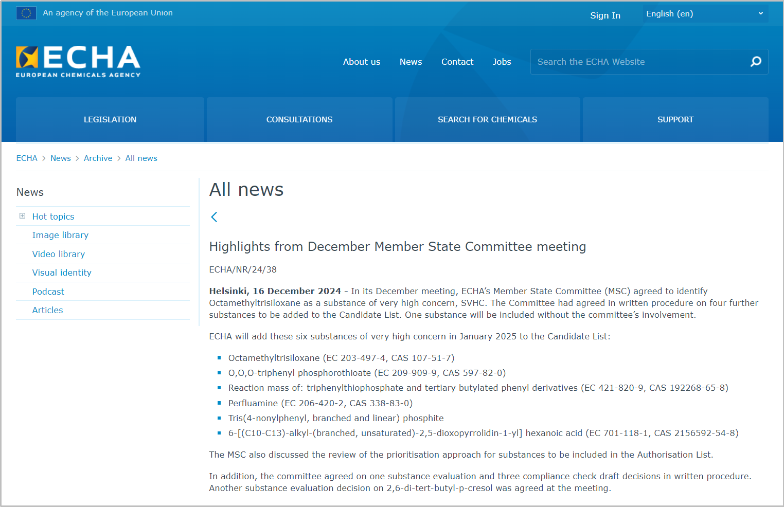Open Hot topics in sidebar
The image size is (784, 507).
[x=53, y=216]
